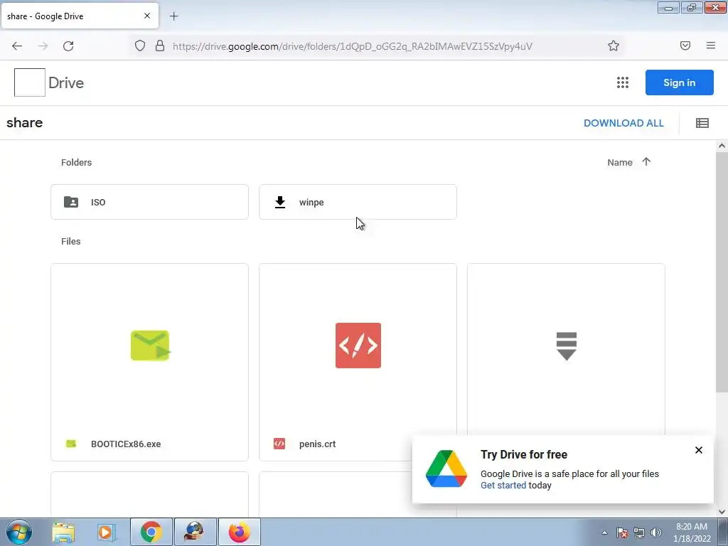728x546 pixels.
Task: Reload the page
Action: pyautogui.click(x=68, y=46)
